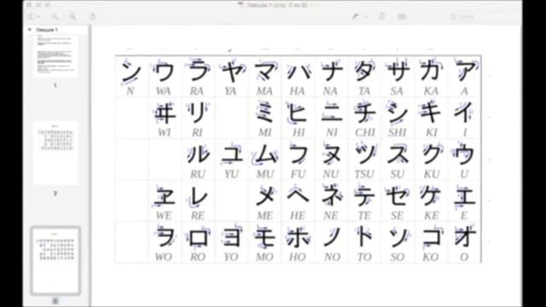This screenshot has width=546, height=307.
Task: Click the katakana cell labeled YU
Action: coord(231,159)
